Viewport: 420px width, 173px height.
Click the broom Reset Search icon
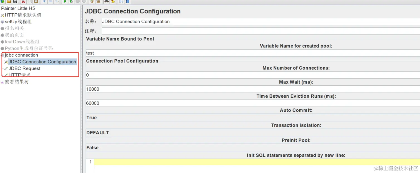point(113,1)
